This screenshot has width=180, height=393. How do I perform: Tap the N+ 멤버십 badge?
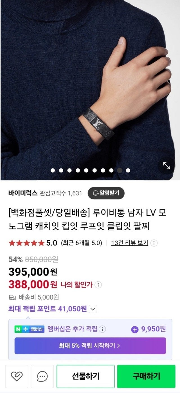tap(30, 329)
